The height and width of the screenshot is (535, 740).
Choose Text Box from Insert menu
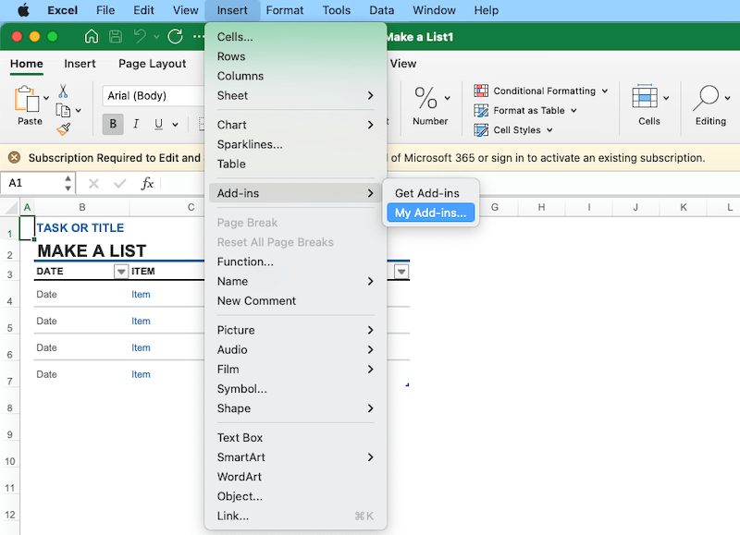pyautogui.click(x=295, y=437)
